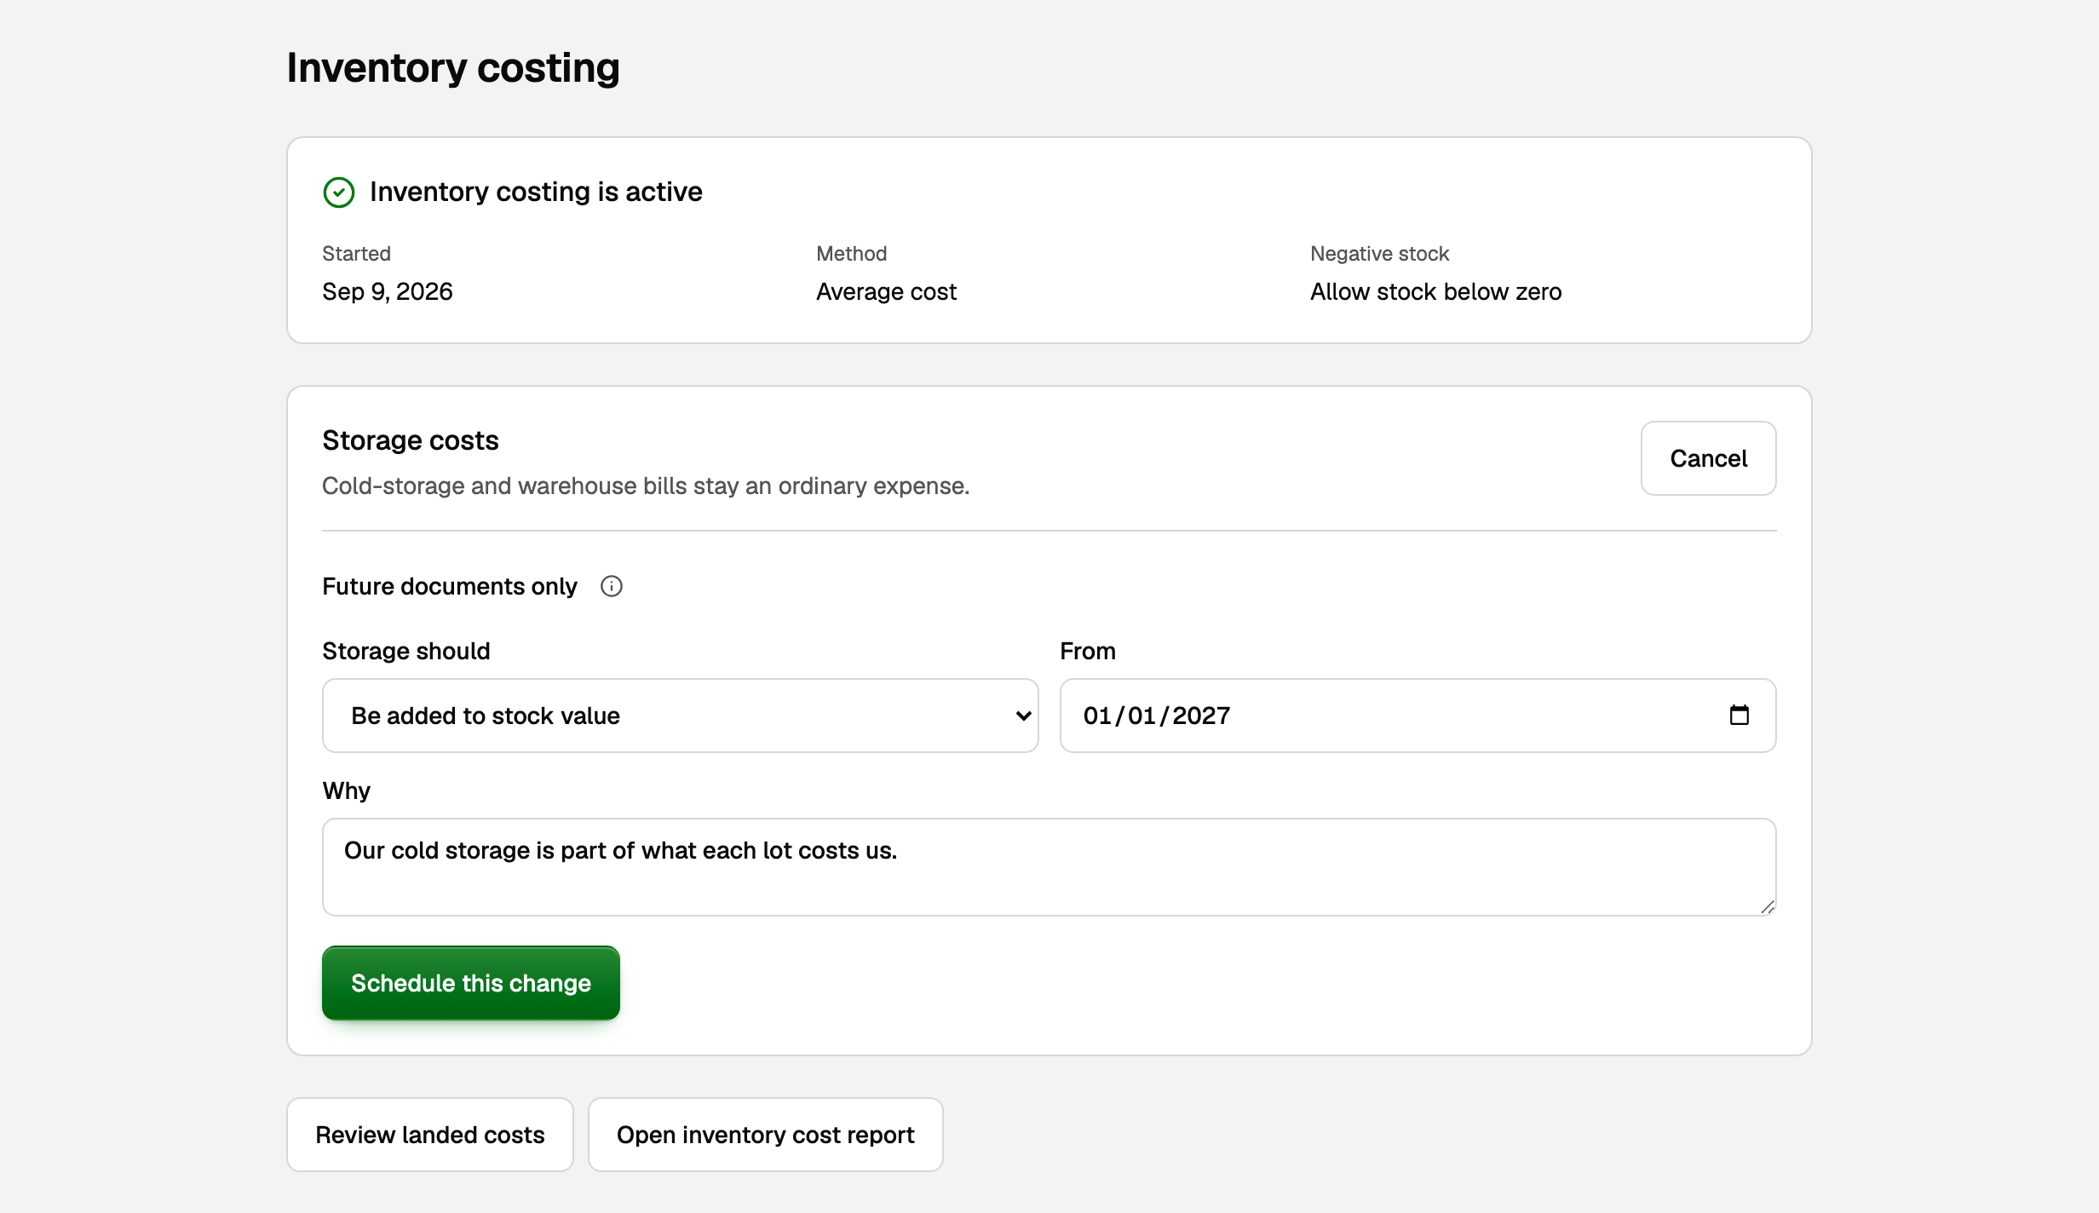Click the Storage costs heading
2099x1213 pixels.
411,440
